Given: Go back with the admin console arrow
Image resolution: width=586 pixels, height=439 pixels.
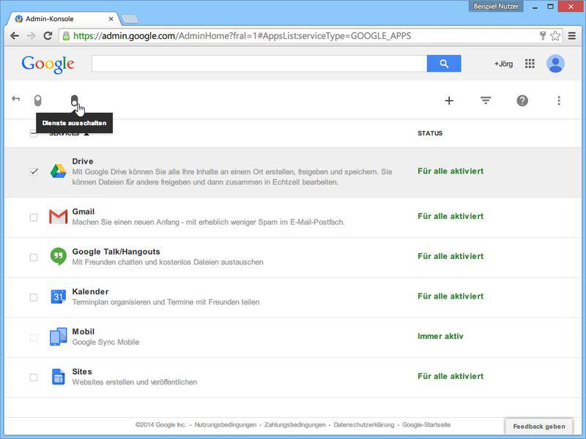Looking at the screenshot, I should 15,99.
